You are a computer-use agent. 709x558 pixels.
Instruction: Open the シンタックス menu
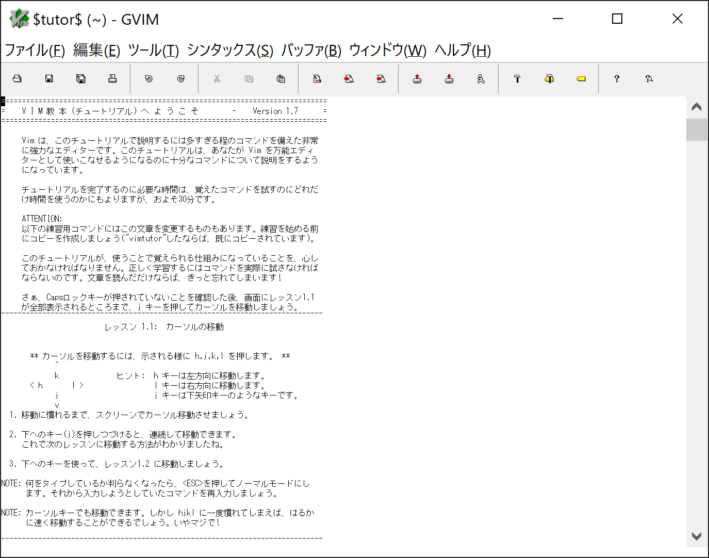coord(229,51)
